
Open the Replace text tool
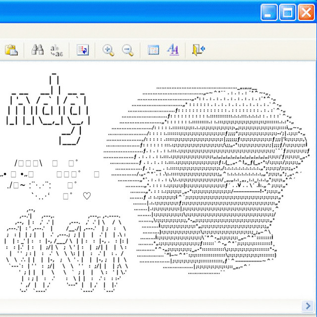coord(56,50)
